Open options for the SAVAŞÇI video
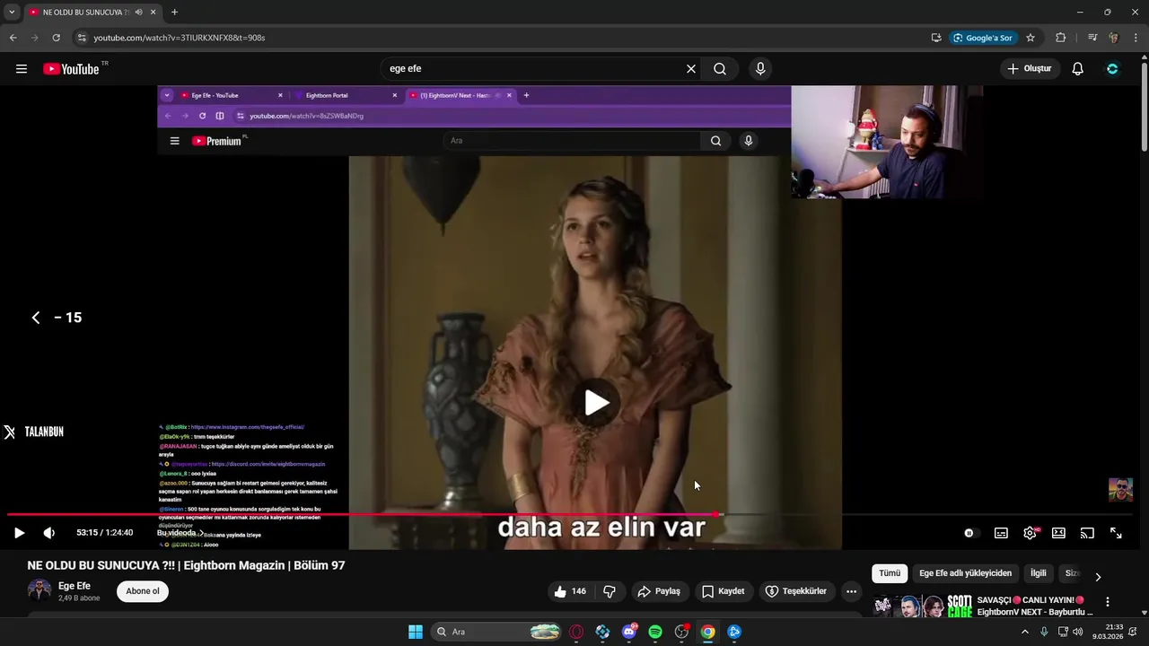Screen dimensions: 1149x646 click(x=1107, y=602)
